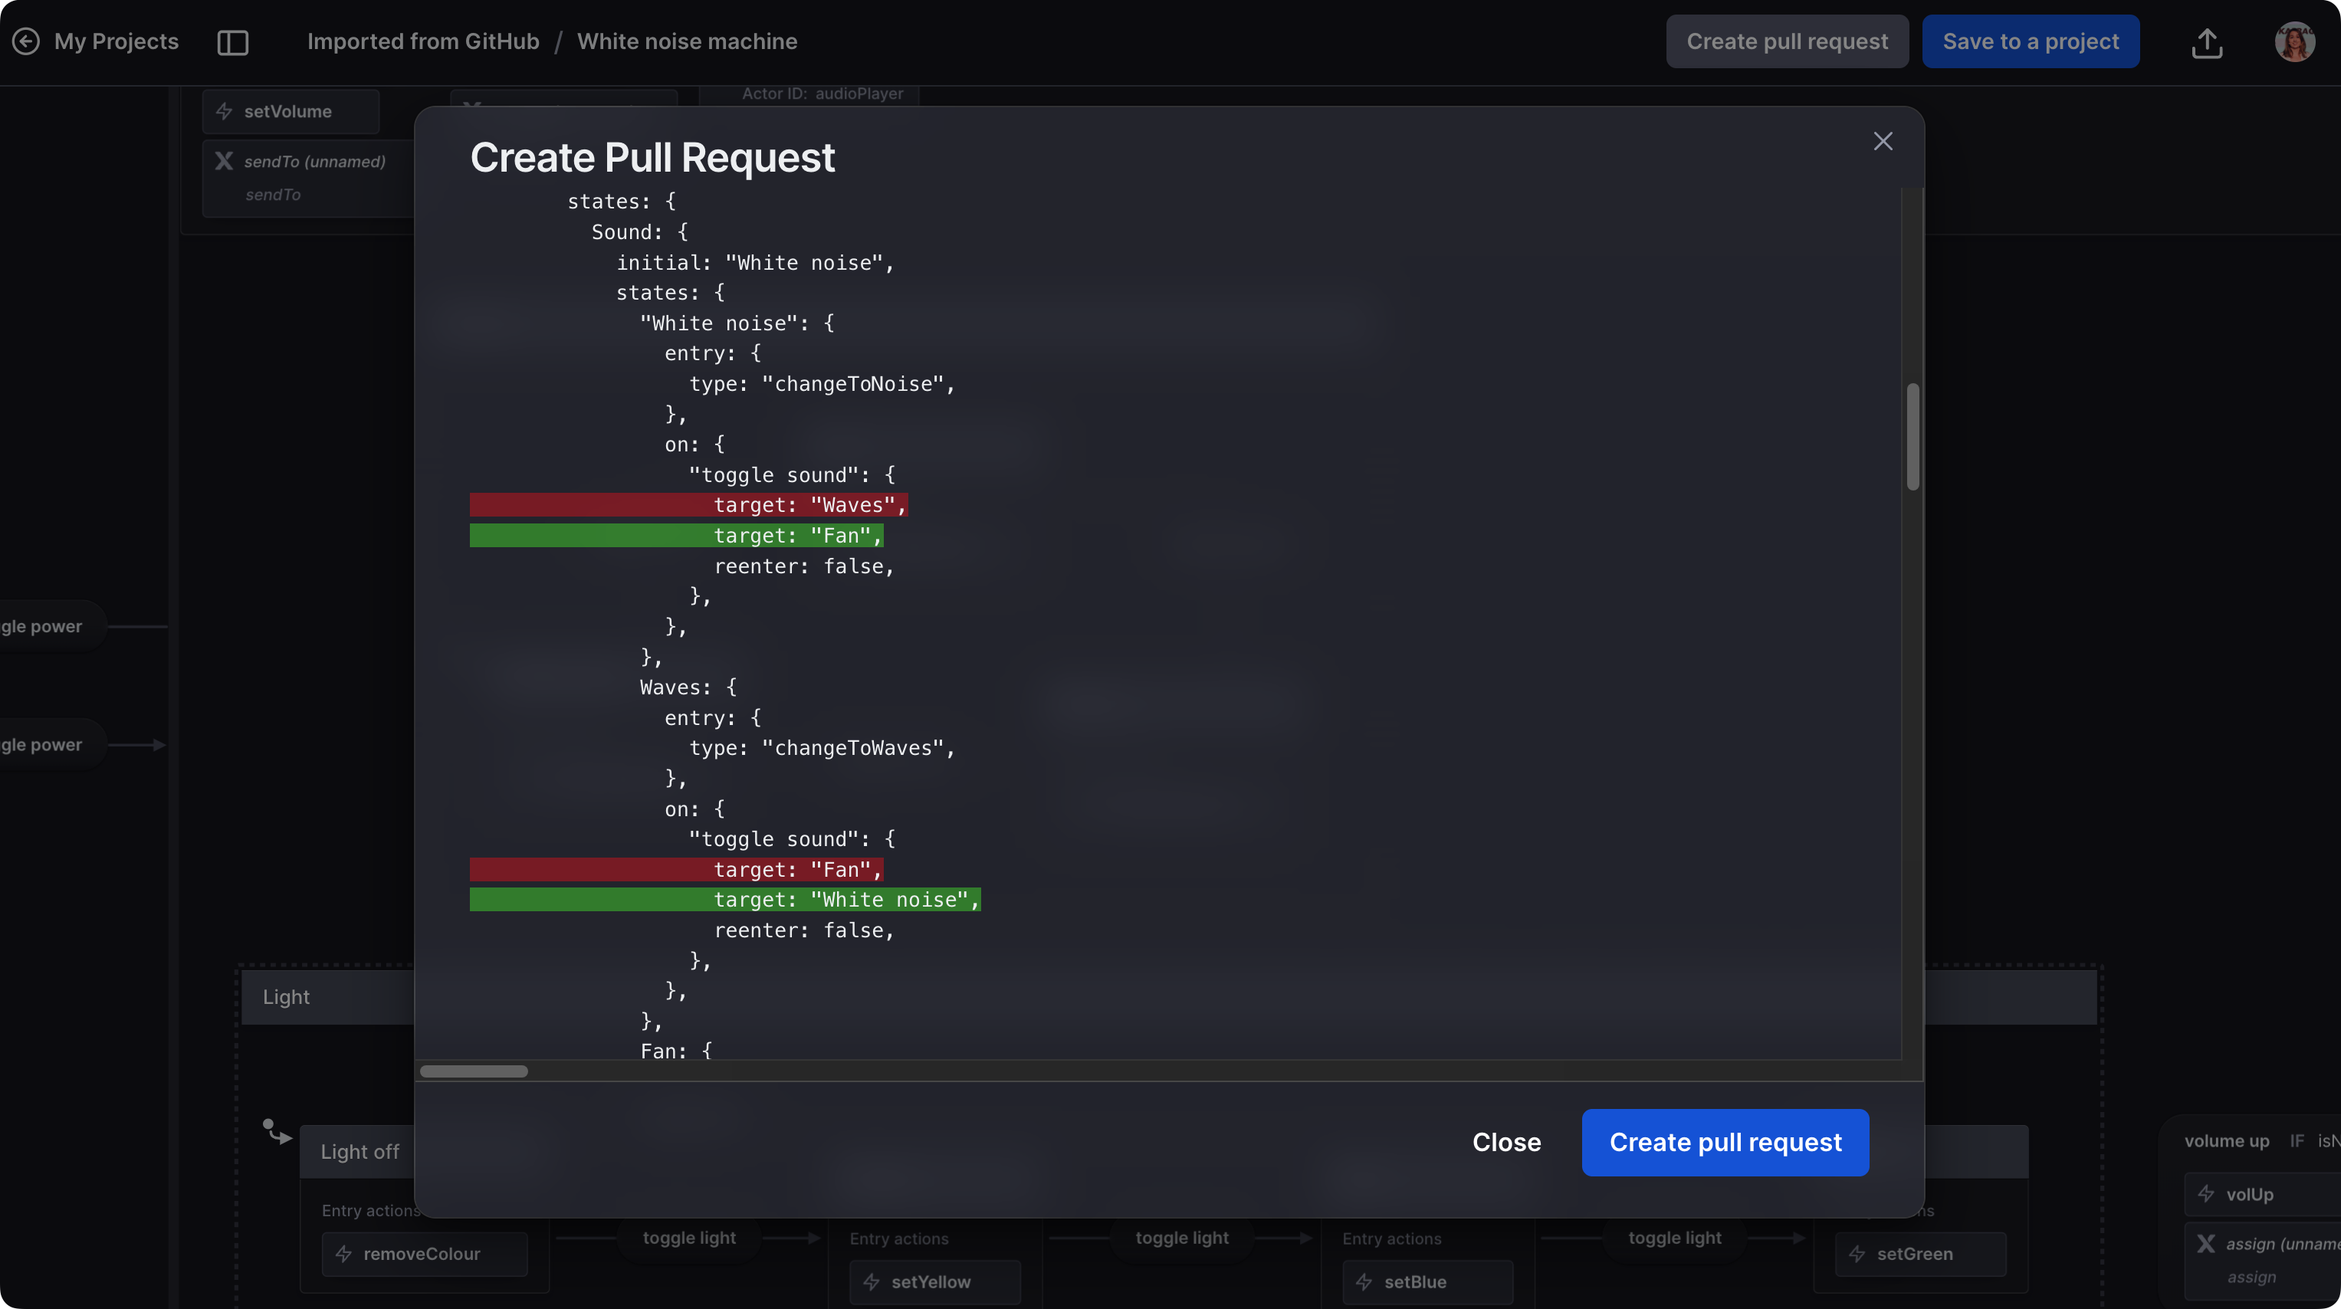This screenshot has height=1309, width=2341.
Task: Click the X to dismiss modal
Action: (x=1883, y=142)
